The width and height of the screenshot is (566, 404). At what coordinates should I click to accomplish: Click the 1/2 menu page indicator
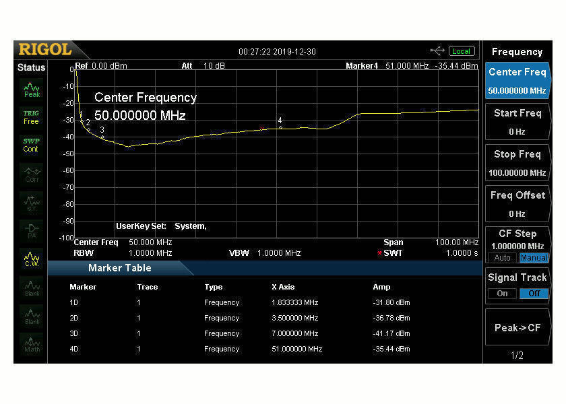[517, 356]
